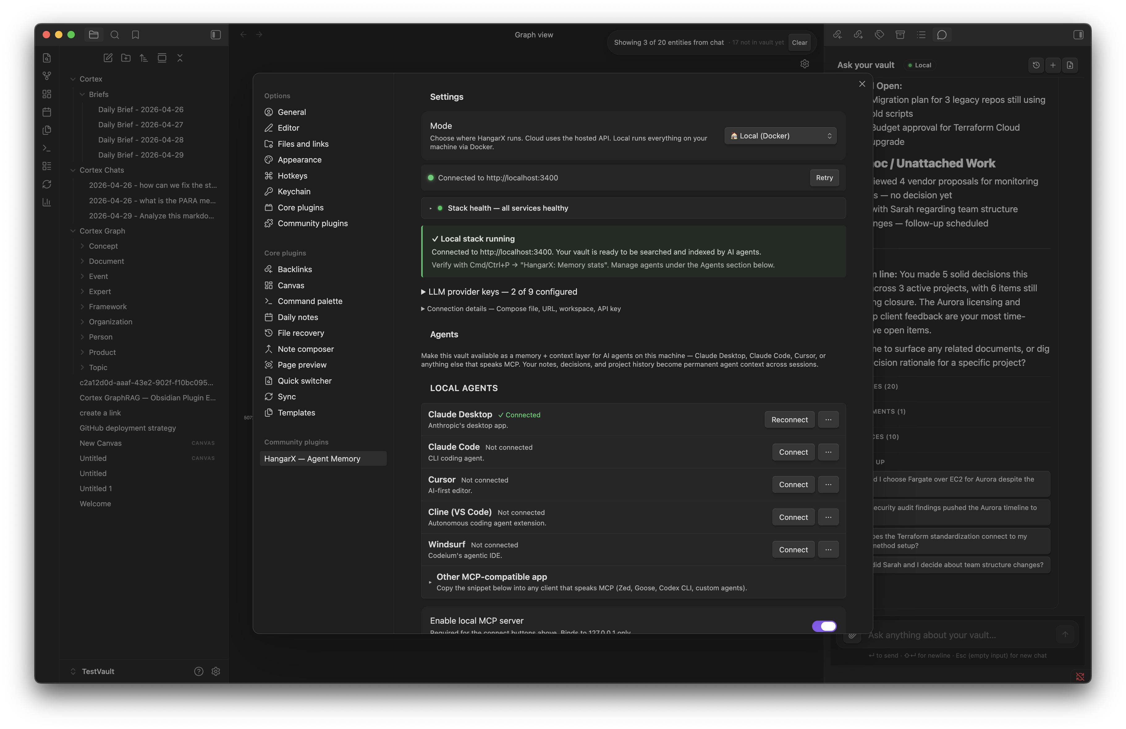Screen dimensions: 1126x729
Task: Open Hotkeys settings tab
Action: 292,175
